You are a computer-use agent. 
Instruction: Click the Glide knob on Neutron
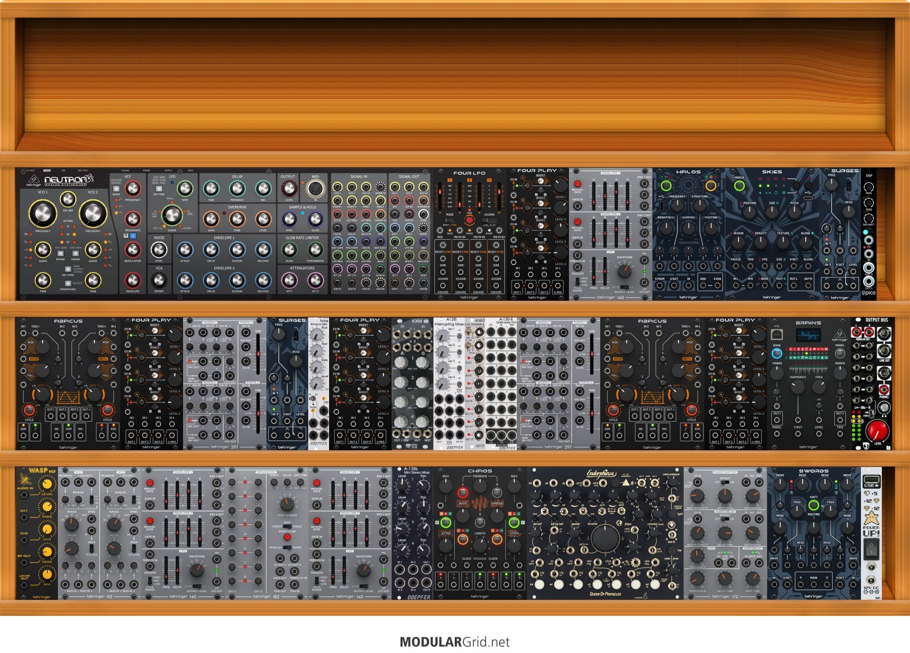315,219
